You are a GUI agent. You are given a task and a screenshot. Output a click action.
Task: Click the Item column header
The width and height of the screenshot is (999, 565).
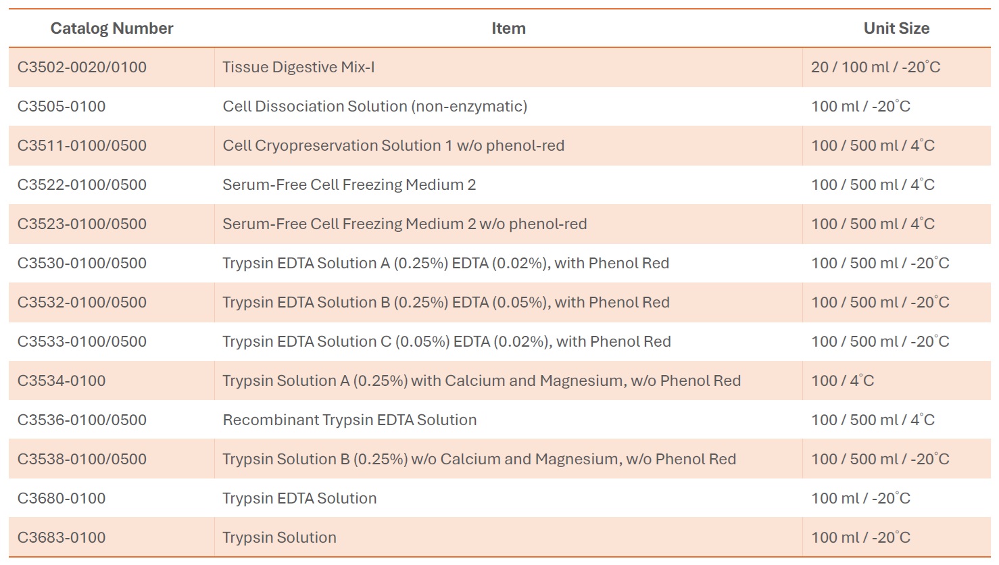point(508,28)
